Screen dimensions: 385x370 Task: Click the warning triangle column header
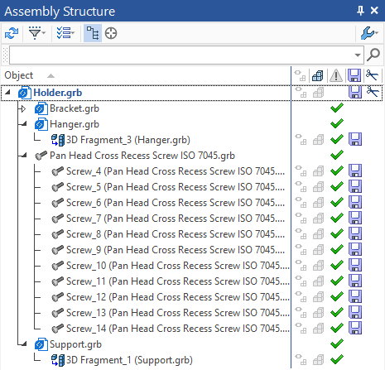[x=336, y=75]
